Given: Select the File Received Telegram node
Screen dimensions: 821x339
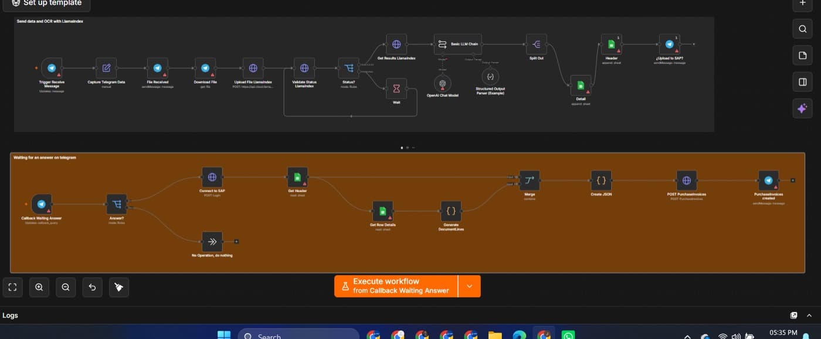Looking at the screenshot, I should point(157,68).
